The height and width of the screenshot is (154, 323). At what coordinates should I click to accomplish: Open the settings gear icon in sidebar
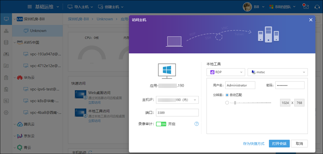click(6, 113)
